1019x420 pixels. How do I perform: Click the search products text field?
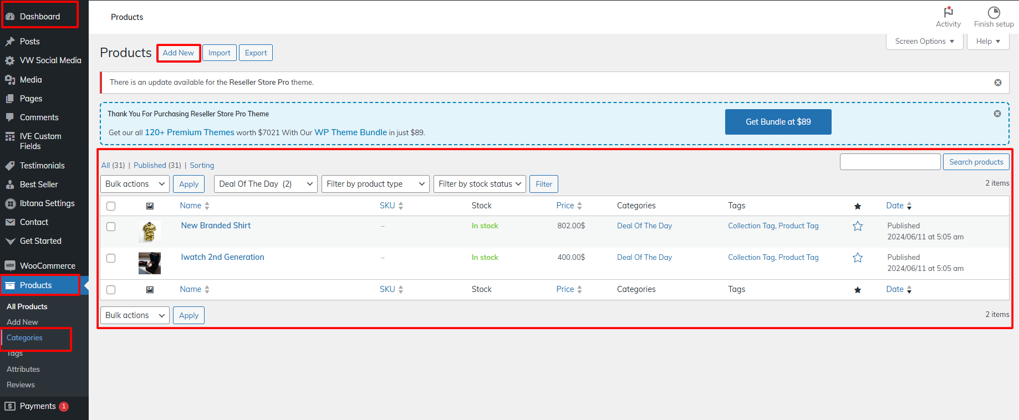[890, 162]
